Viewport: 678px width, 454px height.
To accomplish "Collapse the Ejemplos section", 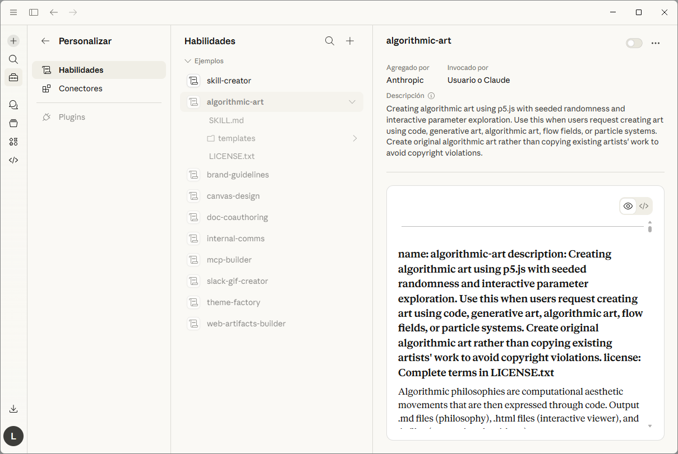I will click(188, 61).
